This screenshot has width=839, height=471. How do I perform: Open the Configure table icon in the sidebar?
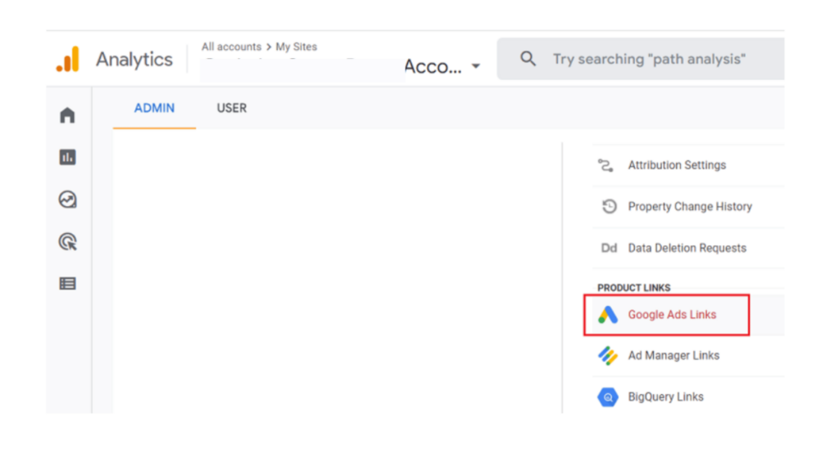pyautogui.click(x=67, y=284)
